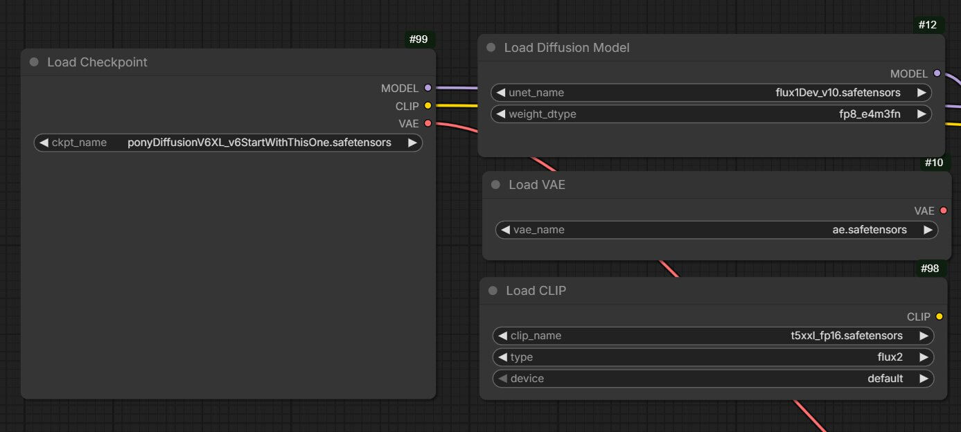Select next weight_dtype with right arrow
This screenshot has width=961, height=432.
(921, 114)
